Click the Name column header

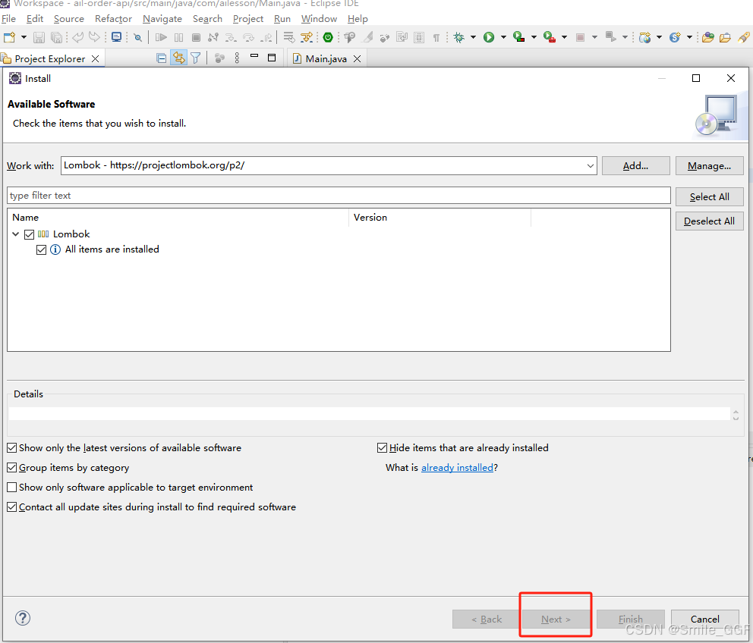click(178, 218)
